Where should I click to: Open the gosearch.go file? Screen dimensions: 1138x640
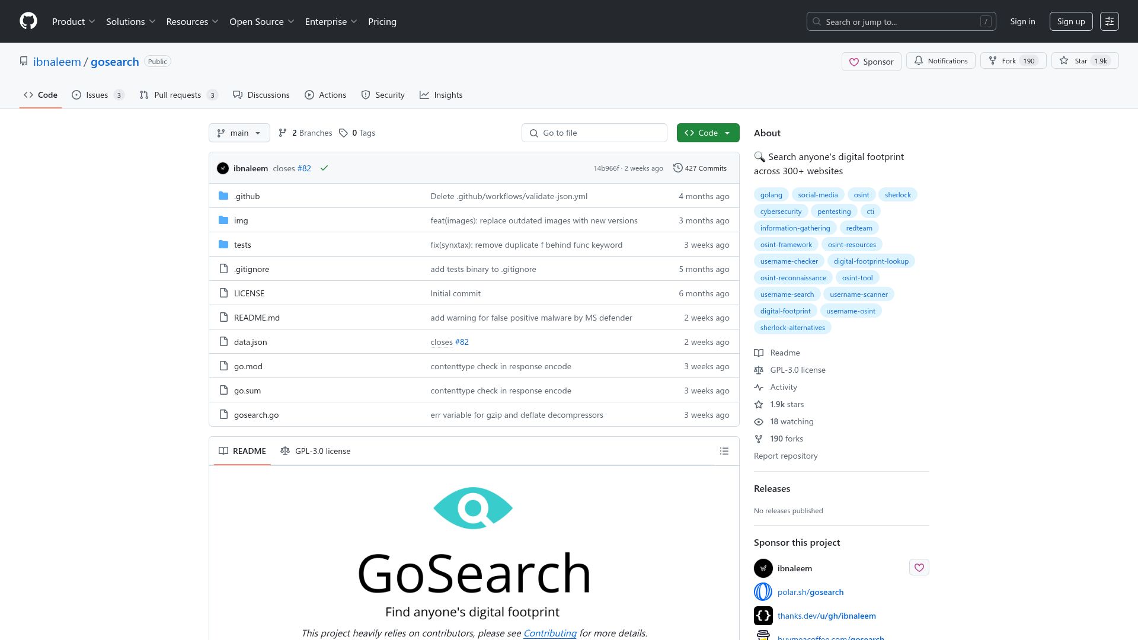click(x=256, y=415)
